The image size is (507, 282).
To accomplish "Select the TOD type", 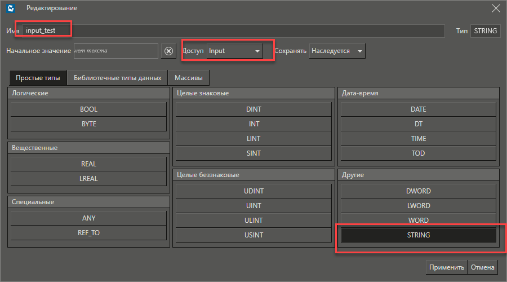I will tap(419, 153).
